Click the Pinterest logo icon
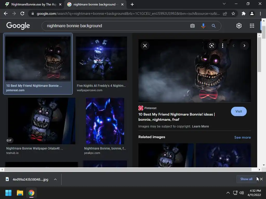 [141, 108]
